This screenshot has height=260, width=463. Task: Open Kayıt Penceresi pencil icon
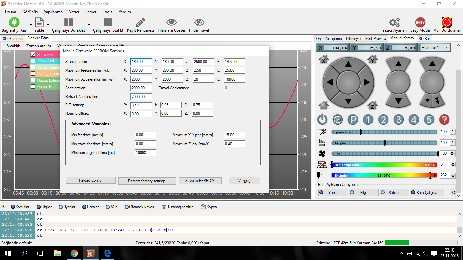[x=140, y=22]
